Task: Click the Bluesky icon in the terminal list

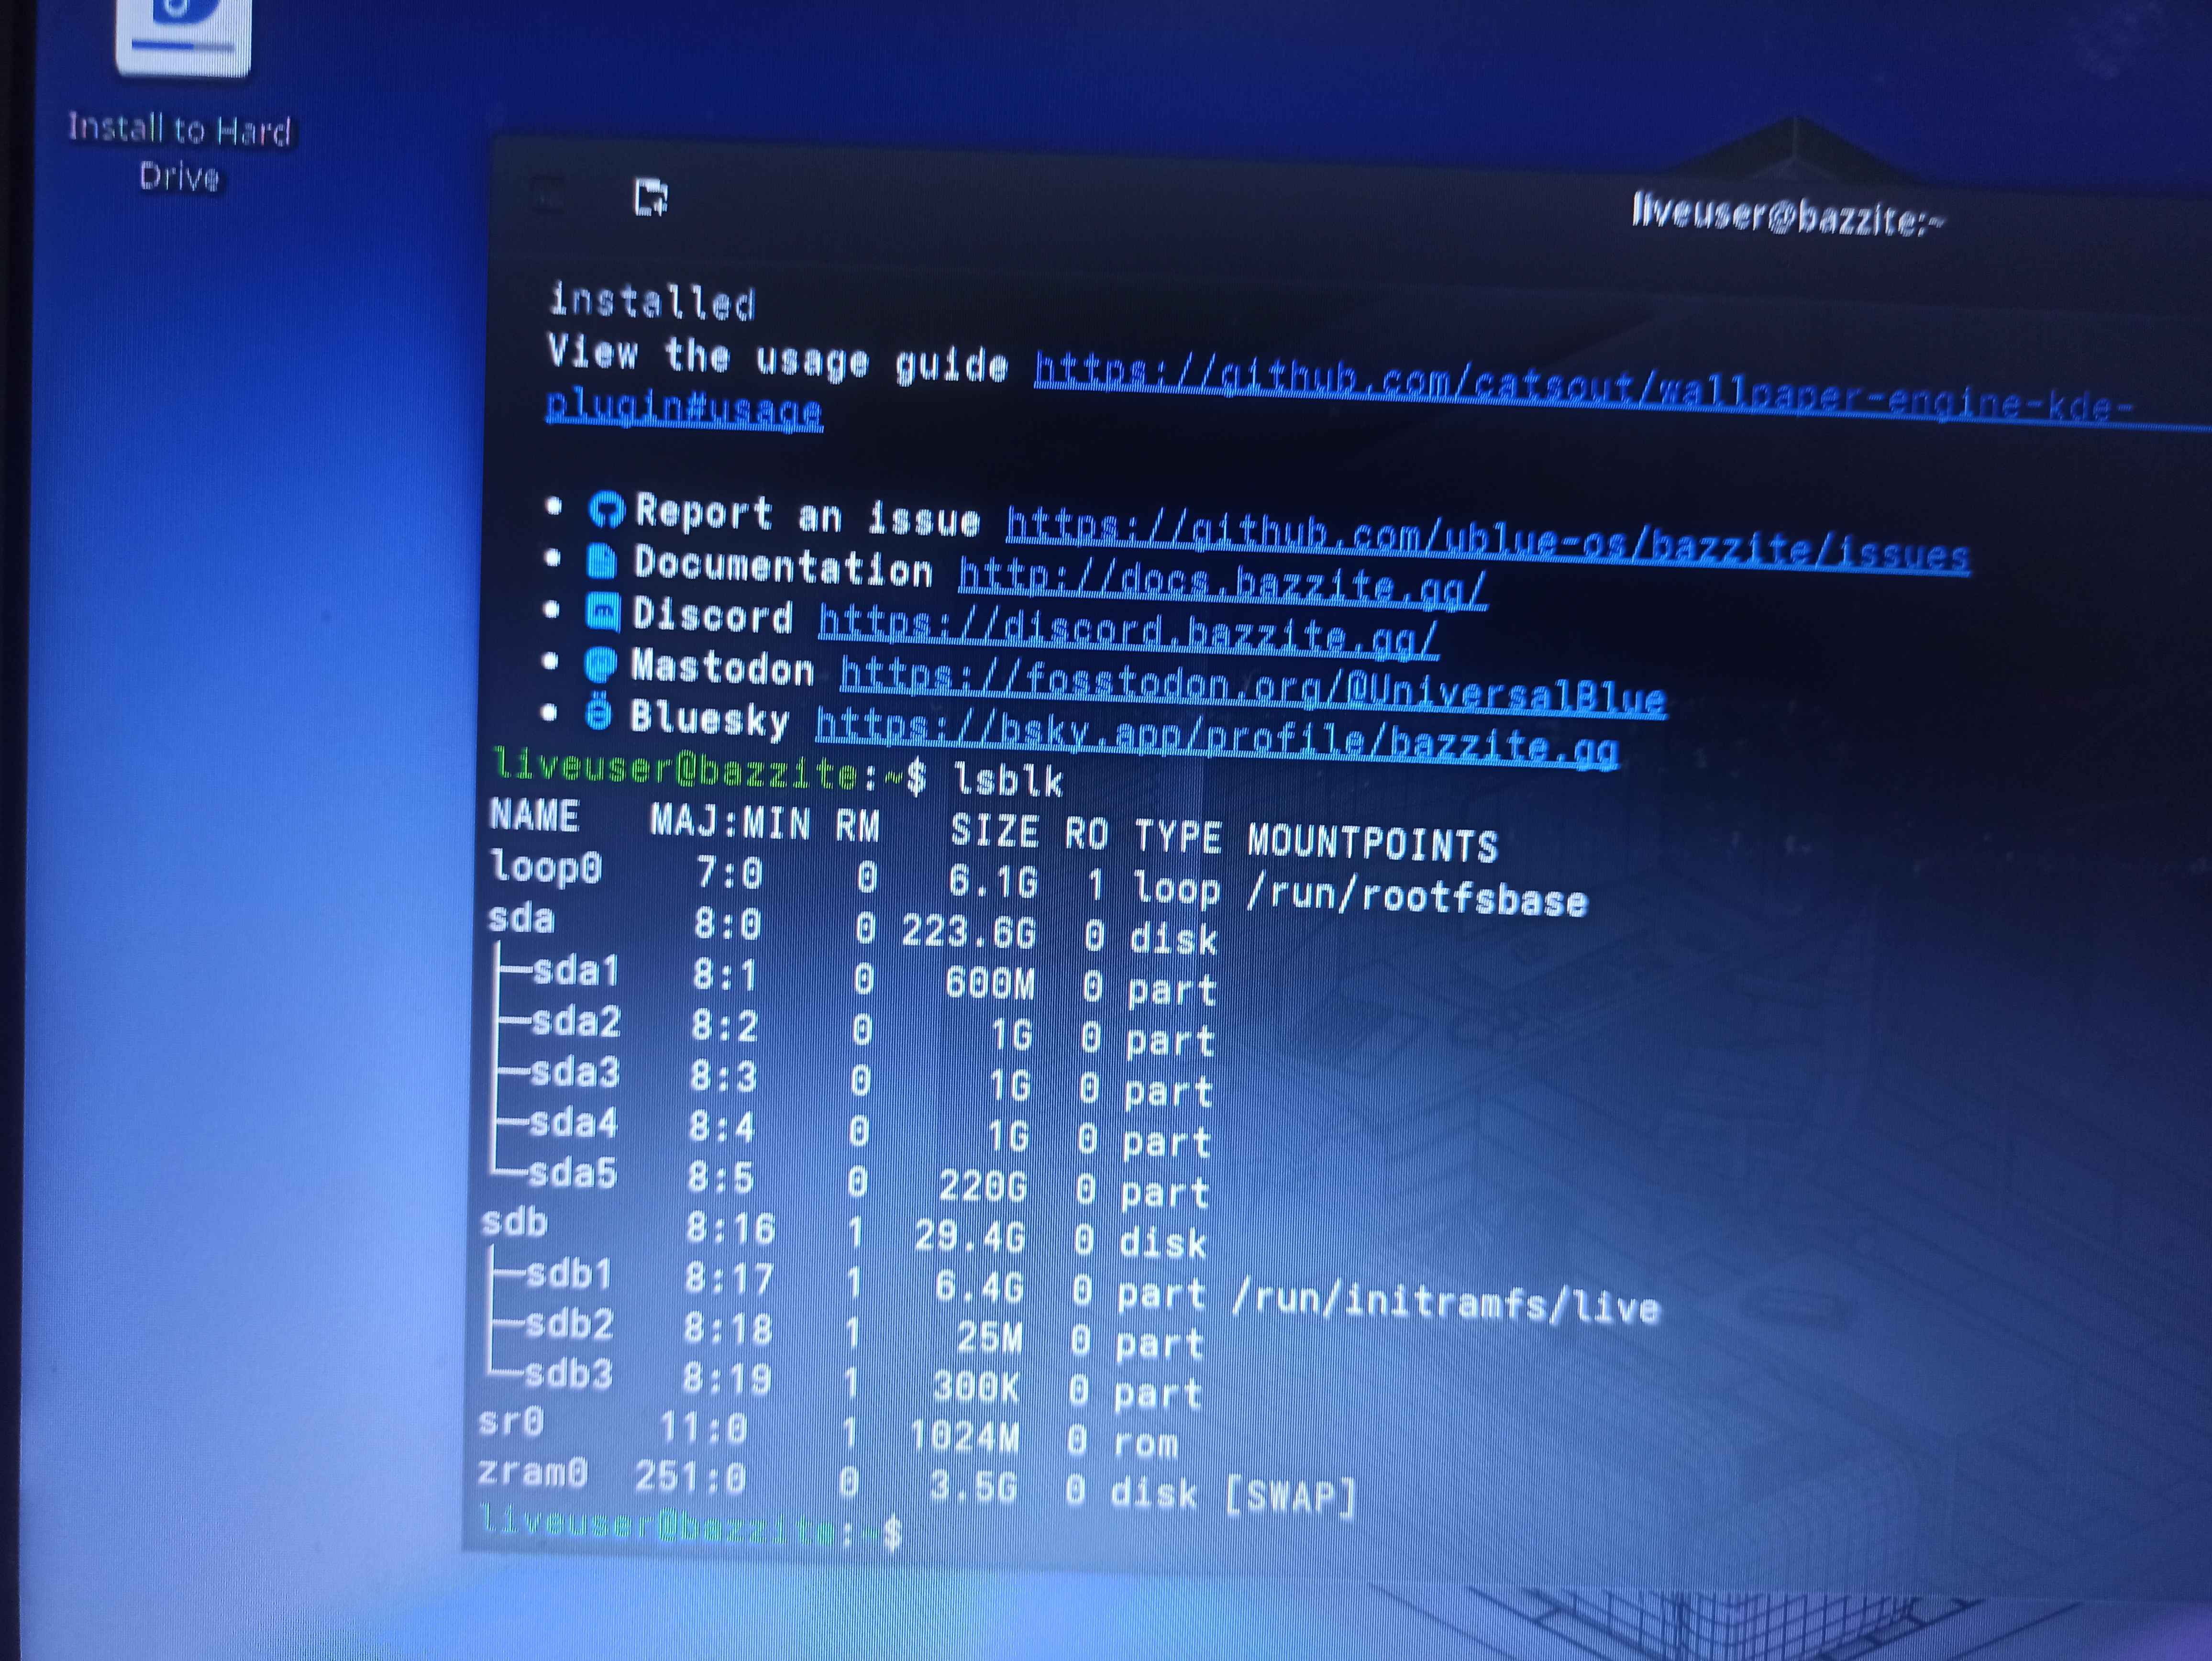Action: [597, 713]
